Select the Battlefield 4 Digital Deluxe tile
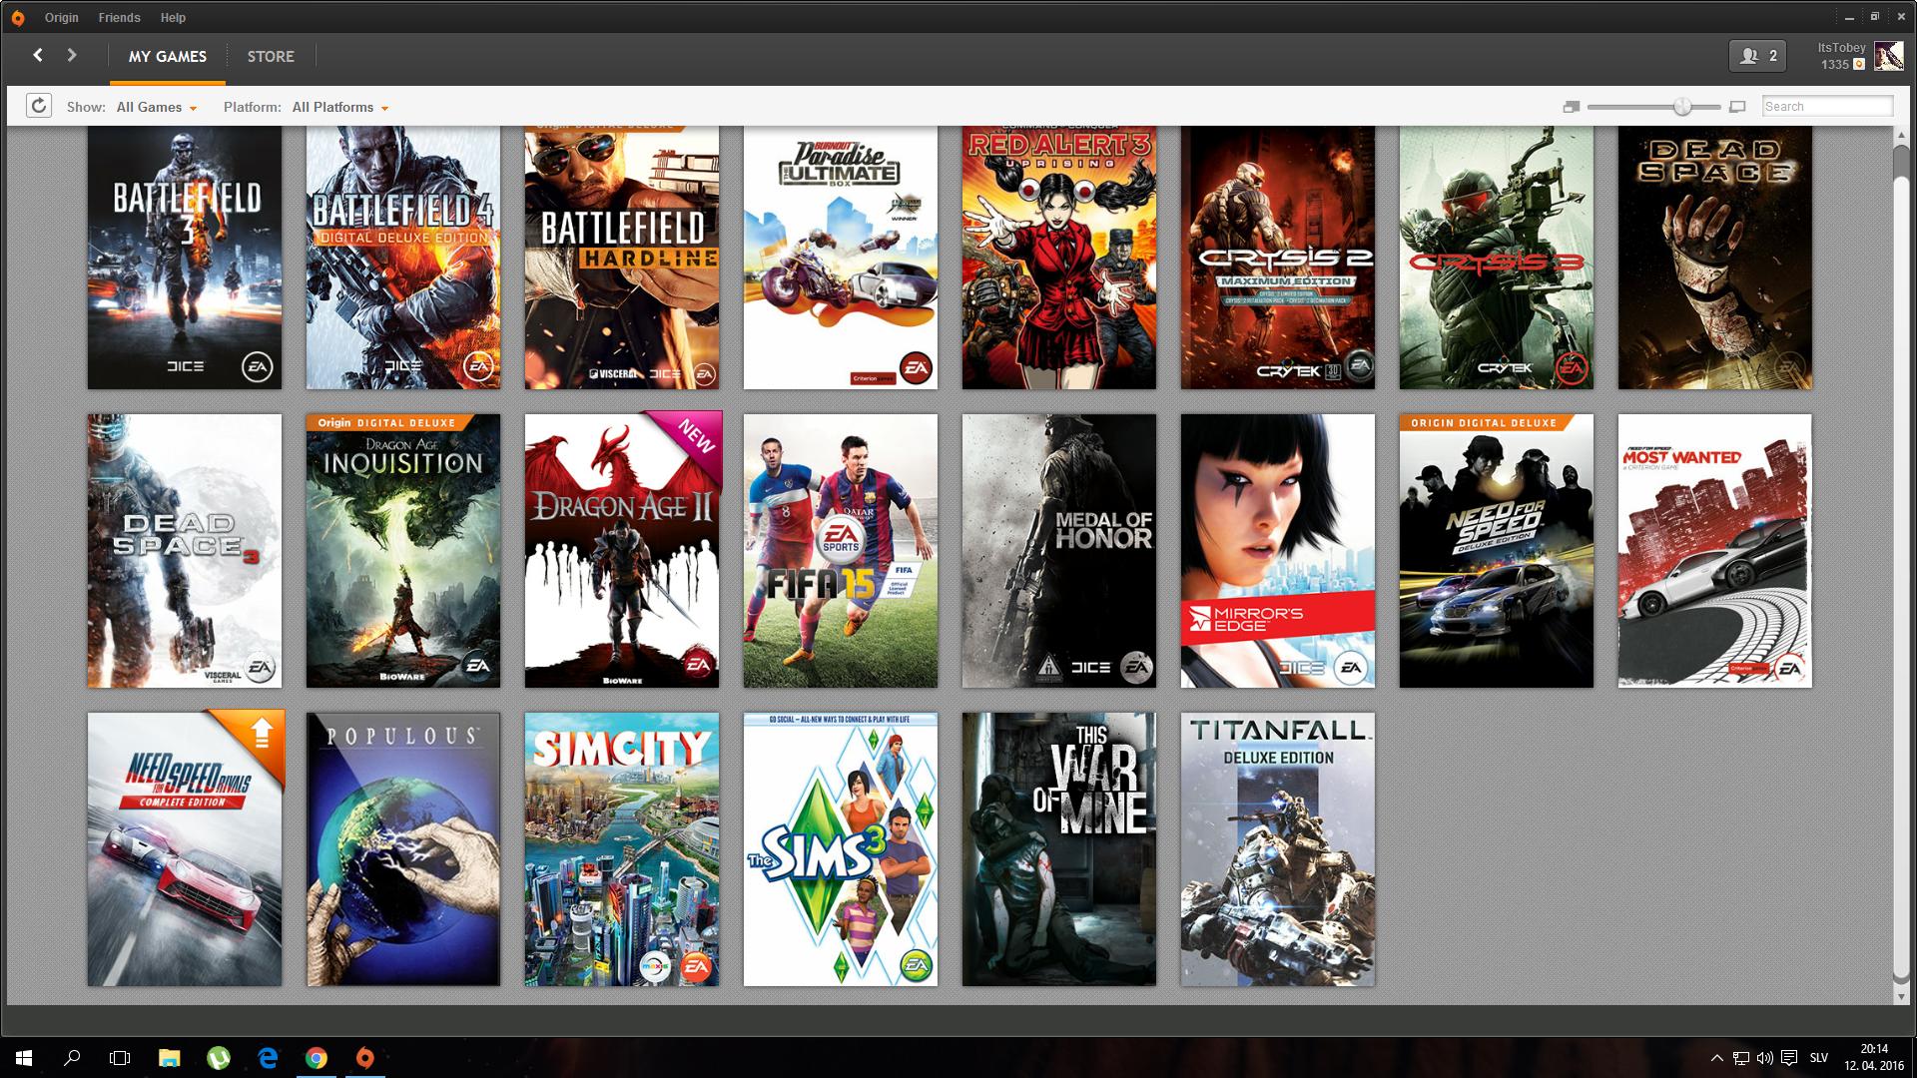The image size is (1917, 1078). [x=403, y=258]
